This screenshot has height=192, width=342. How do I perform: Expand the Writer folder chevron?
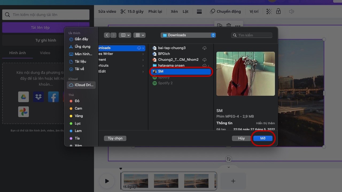pyautogui.click(x=143, y=54)
